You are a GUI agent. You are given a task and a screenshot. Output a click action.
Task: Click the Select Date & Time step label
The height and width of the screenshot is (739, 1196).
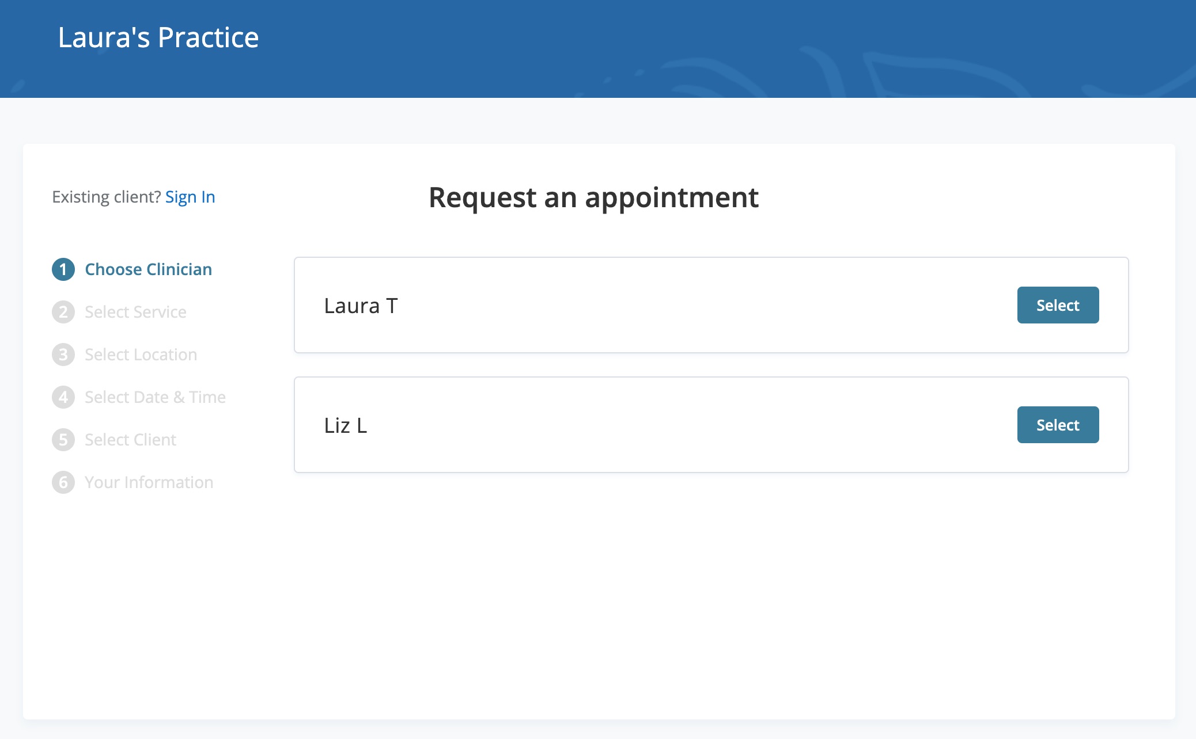point(155,397)
